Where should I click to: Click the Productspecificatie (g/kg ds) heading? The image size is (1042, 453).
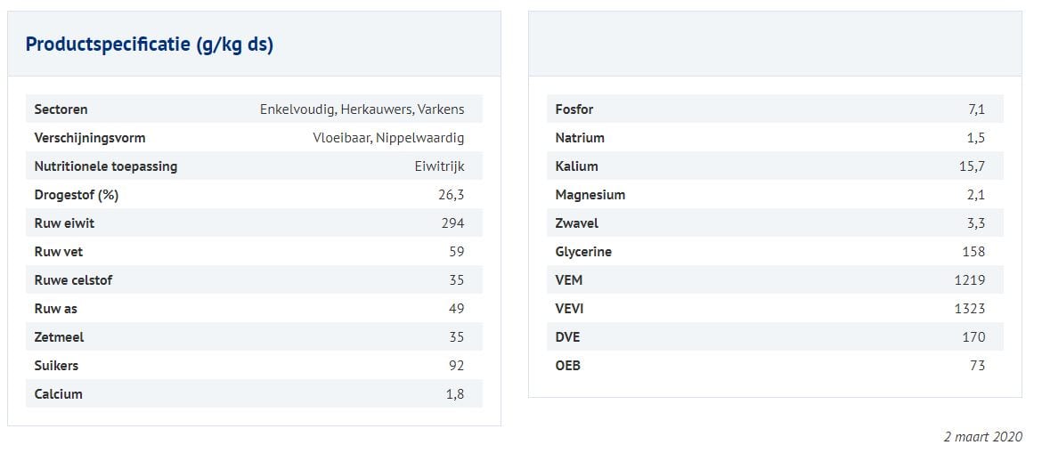pyautogui.click(x=150, y=44)
